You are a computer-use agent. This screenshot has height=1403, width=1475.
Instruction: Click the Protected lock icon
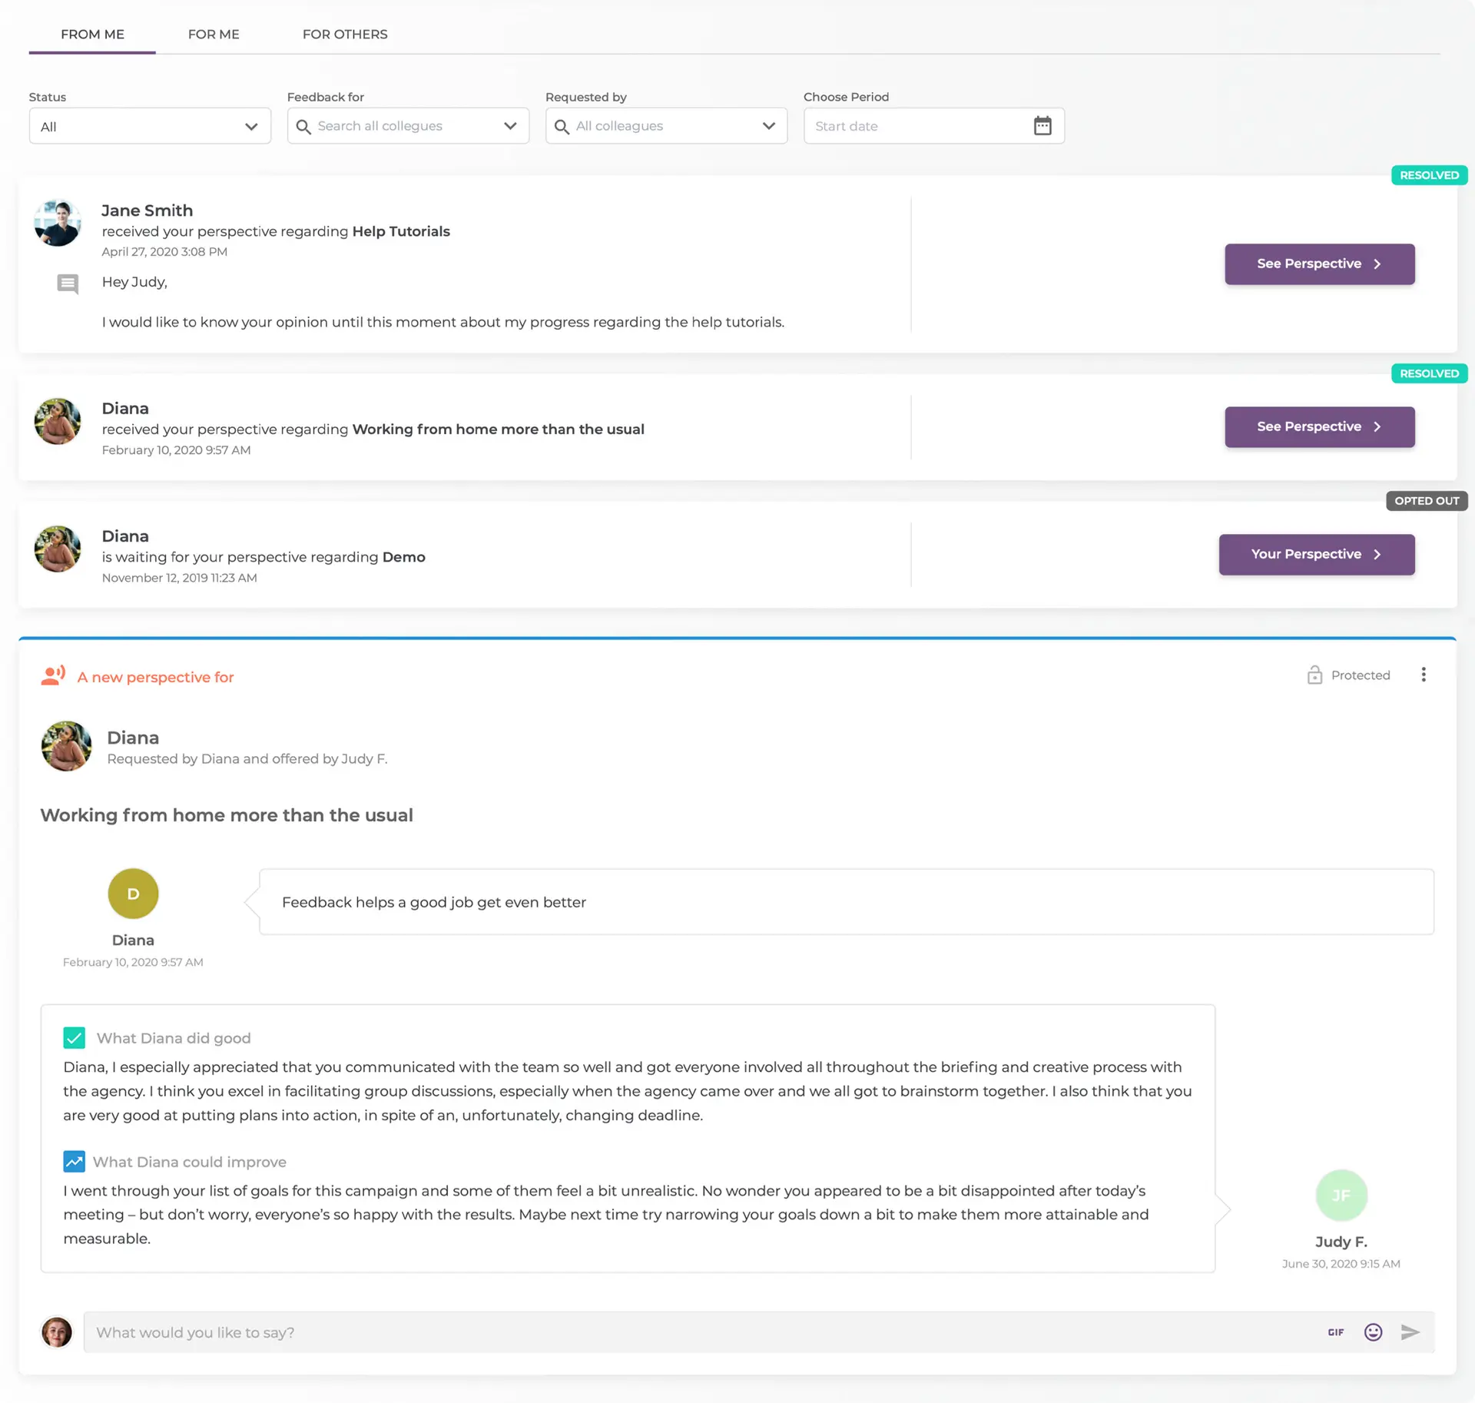1314,675
